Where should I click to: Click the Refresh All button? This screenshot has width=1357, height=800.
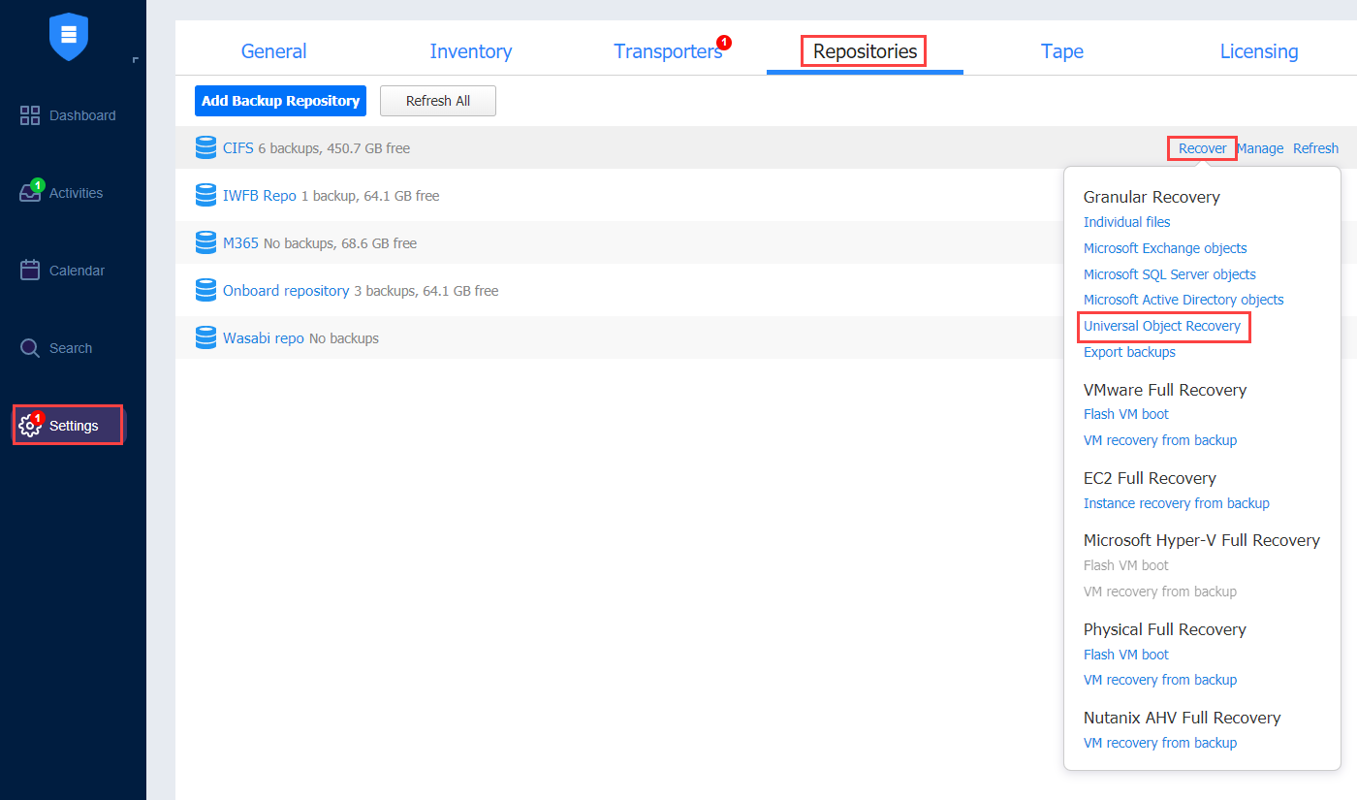(438, 101)
